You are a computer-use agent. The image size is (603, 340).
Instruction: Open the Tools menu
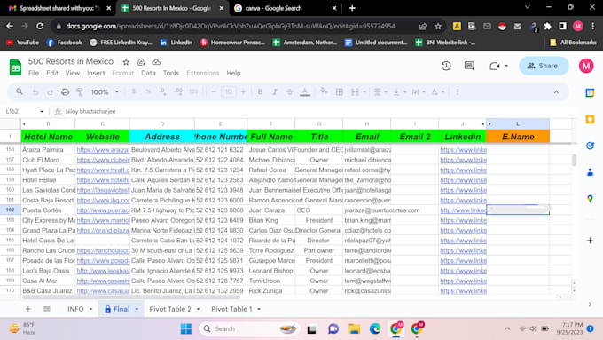(171, 73)
